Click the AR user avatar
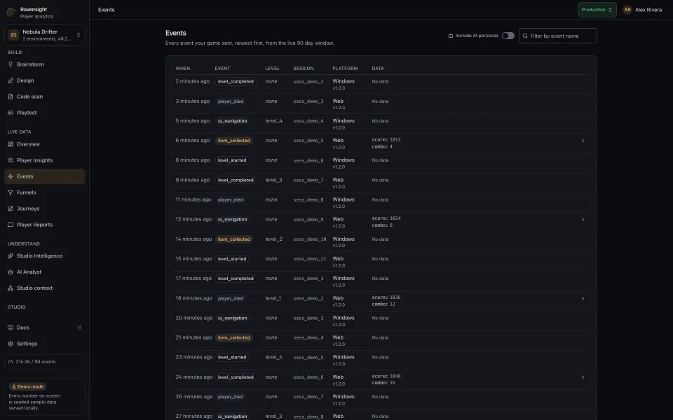 click(x=627, y=9)
